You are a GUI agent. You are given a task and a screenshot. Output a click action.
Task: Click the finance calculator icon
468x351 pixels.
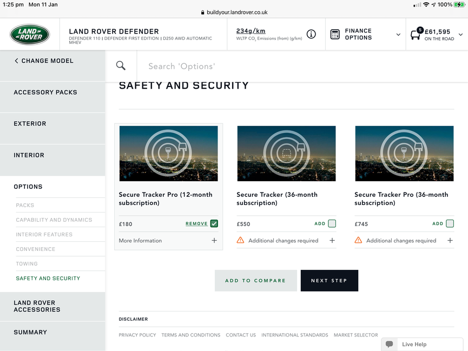click(x=335, y=34)
